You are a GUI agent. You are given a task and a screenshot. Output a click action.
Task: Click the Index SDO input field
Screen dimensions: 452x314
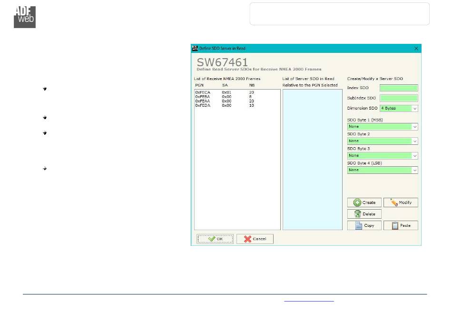398,88
